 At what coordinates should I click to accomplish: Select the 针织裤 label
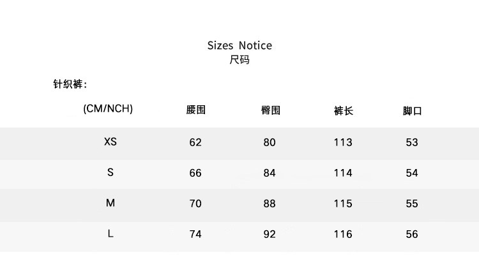click(70, 84)
